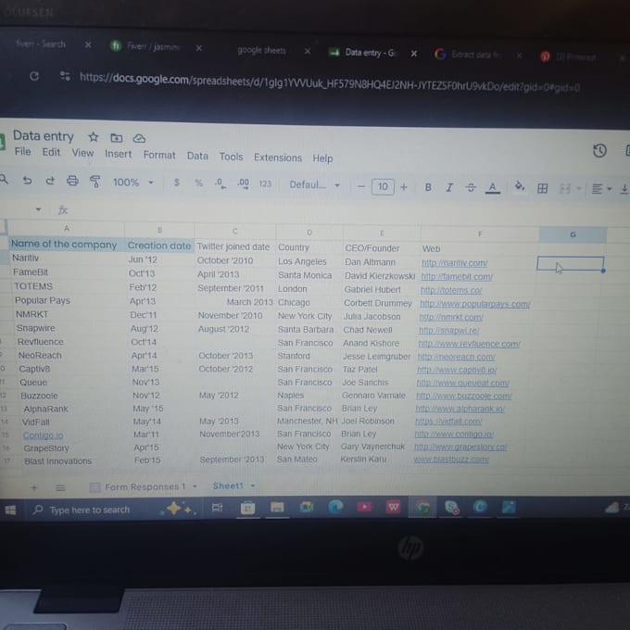Open Sheet1 tab dropdown arrow
The height and width of the screenshot is (630, 630).
point(253,485)
